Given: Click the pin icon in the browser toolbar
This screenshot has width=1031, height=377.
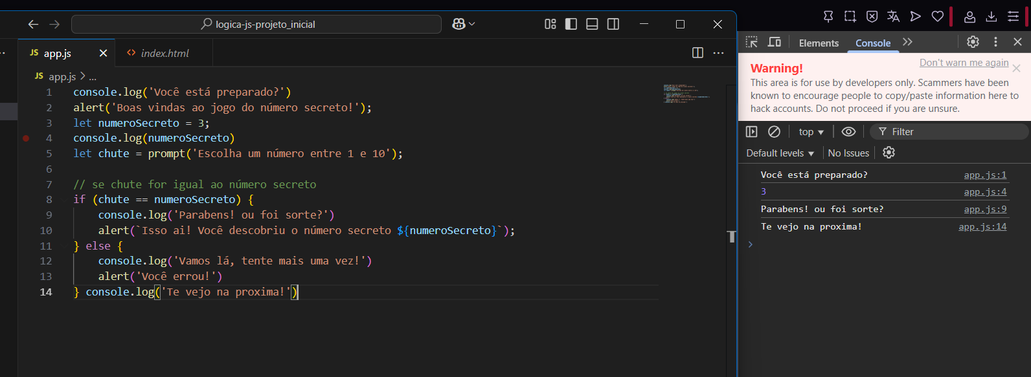Looking at the screenshot, I should coord(828,16).
